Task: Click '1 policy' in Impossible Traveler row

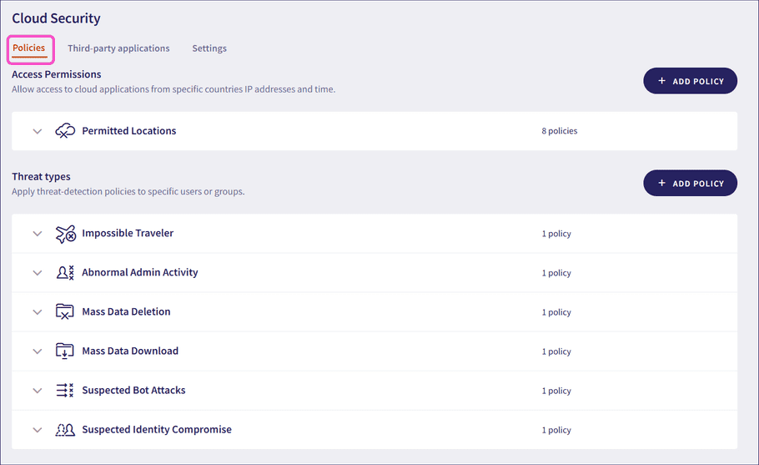Action: tap(556, 234)
